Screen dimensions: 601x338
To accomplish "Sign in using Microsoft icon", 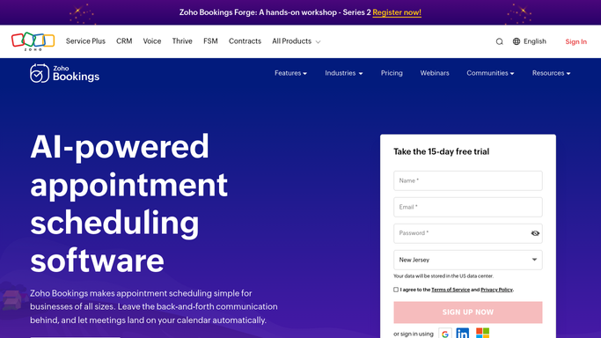I will click(482, 333).
